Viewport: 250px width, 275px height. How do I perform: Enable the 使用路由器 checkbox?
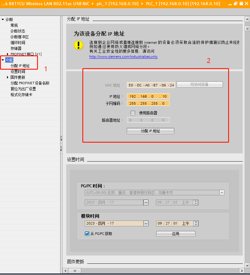click(x=133, y=113)
